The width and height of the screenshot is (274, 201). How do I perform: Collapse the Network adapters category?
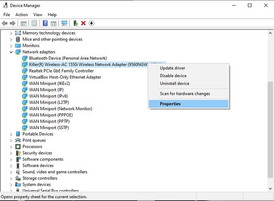tap(11, 52)
